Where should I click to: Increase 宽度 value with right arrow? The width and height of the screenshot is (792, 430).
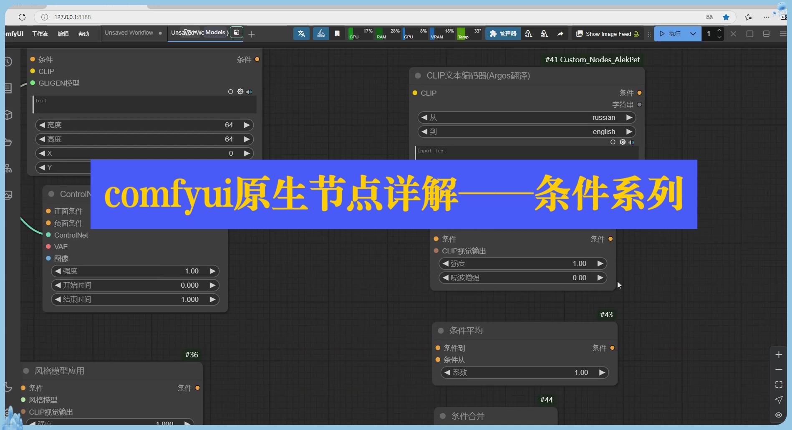point(247,125)
